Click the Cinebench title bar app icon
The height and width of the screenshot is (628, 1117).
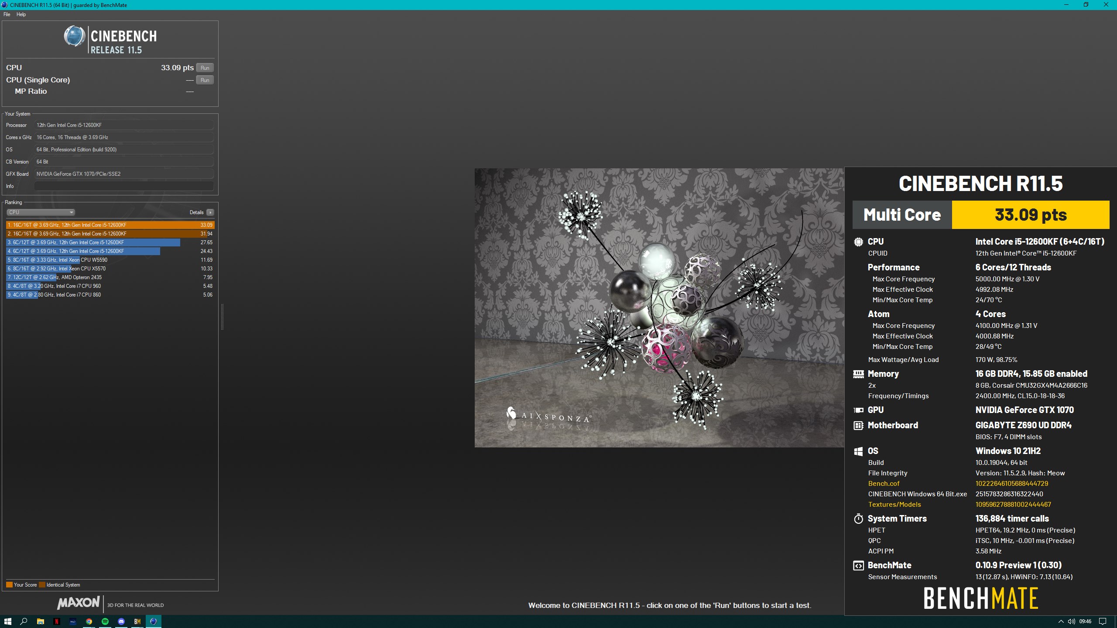tap(4, 5)
